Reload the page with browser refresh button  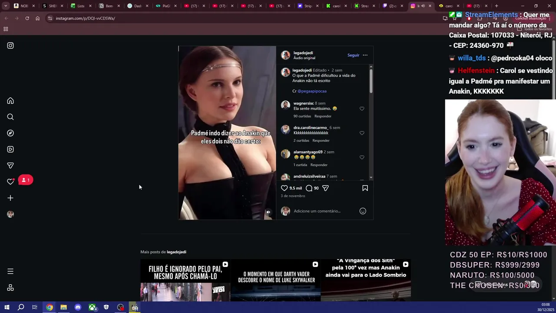[x=27, y=18]
